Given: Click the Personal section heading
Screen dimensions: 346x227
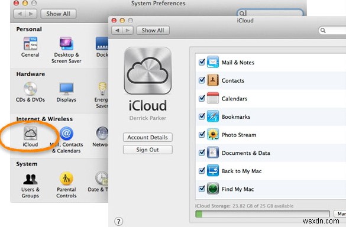Looking at the screenshot, I should point(29,29).
